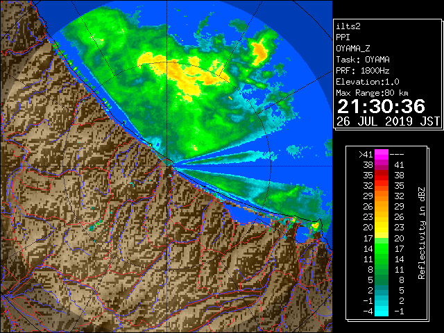Click the 'ilts2' label in info box

[348, 26]
